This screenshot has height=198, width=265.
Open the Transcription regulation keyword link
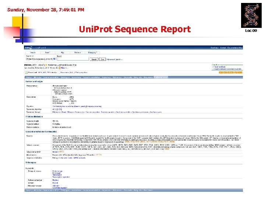pos(61,177)
